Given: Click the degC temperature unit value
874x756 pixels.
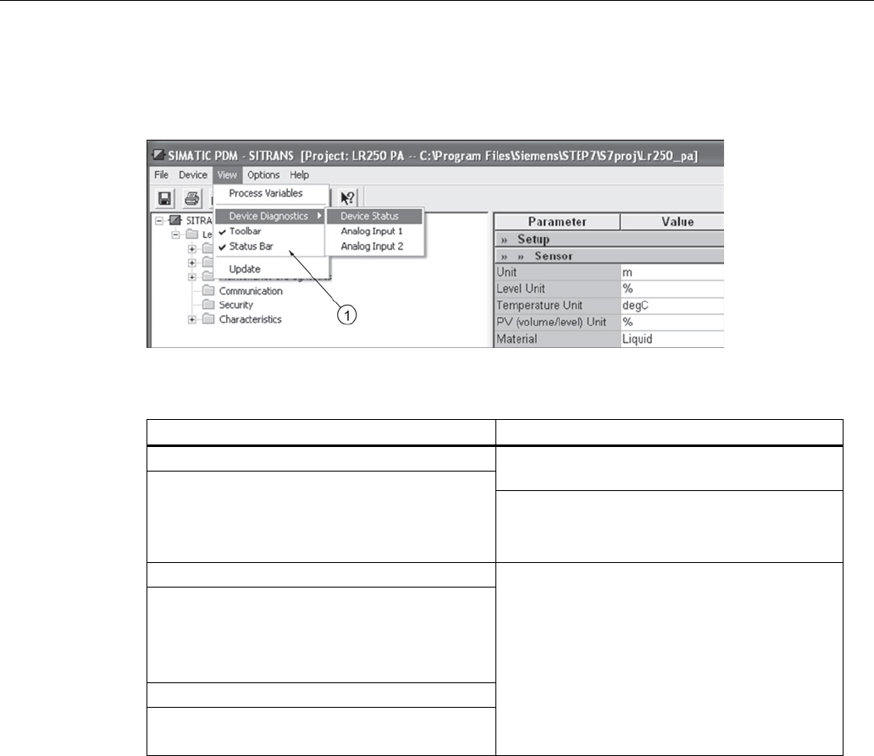Looking at the screenshot, I should pos(672,306).
